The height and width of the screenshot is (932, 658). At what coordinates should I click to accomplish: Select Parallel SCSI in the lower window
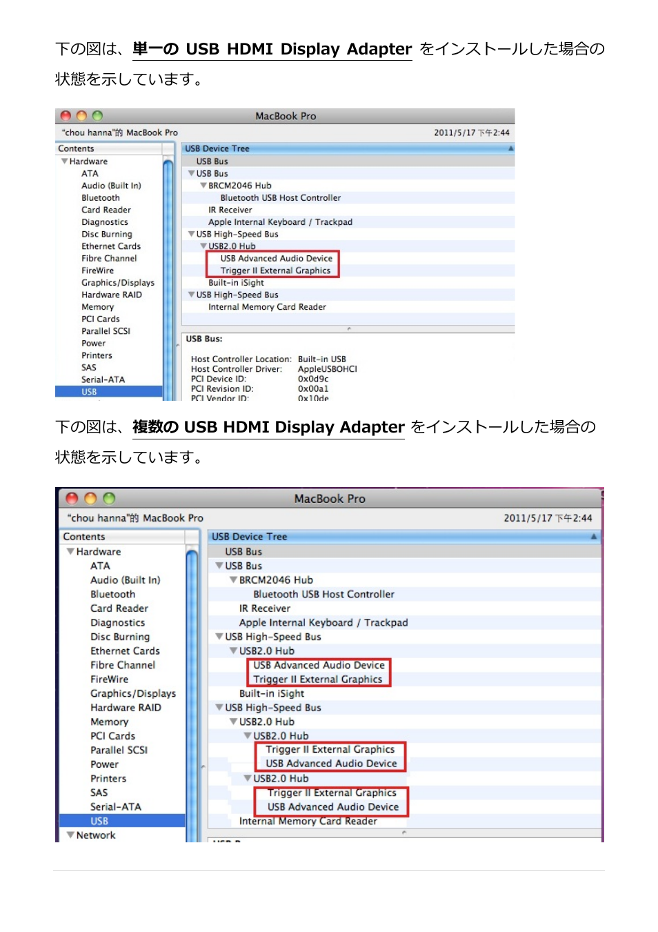(119, 751)
